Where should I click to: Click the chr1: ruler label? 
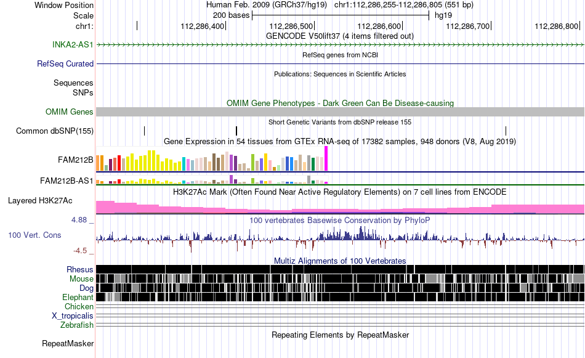84,26
